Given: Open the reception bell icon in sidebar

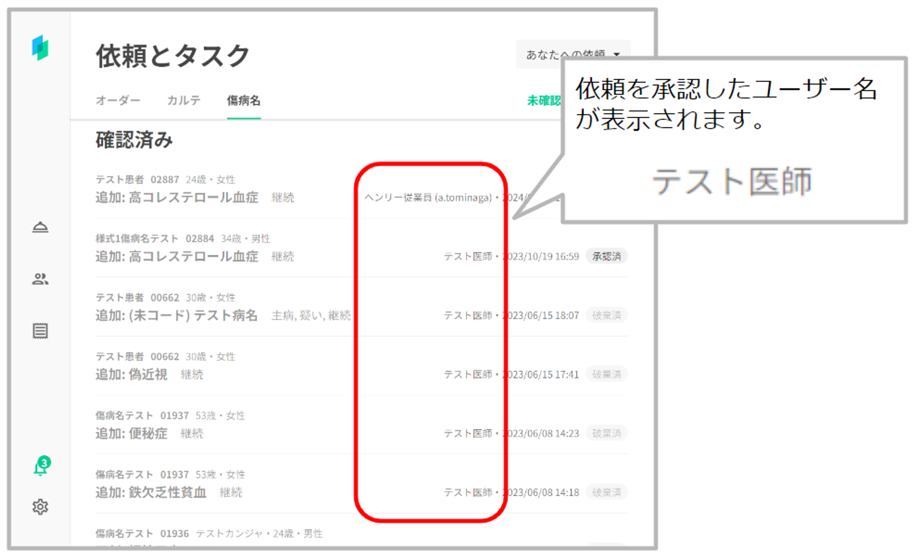Looking at the screenshot, I should pos(40,227).
